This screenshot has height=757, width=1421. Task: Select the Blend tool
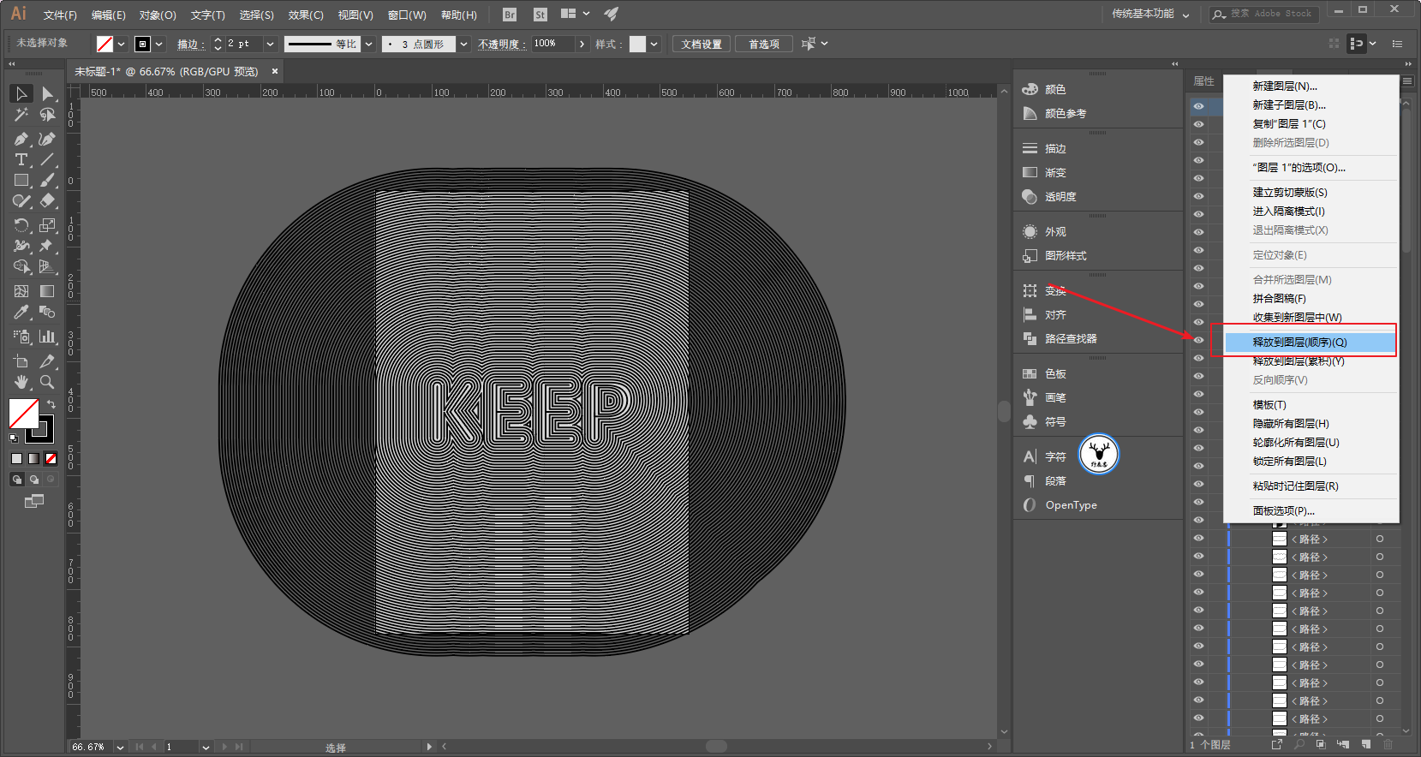coord(48,313)
